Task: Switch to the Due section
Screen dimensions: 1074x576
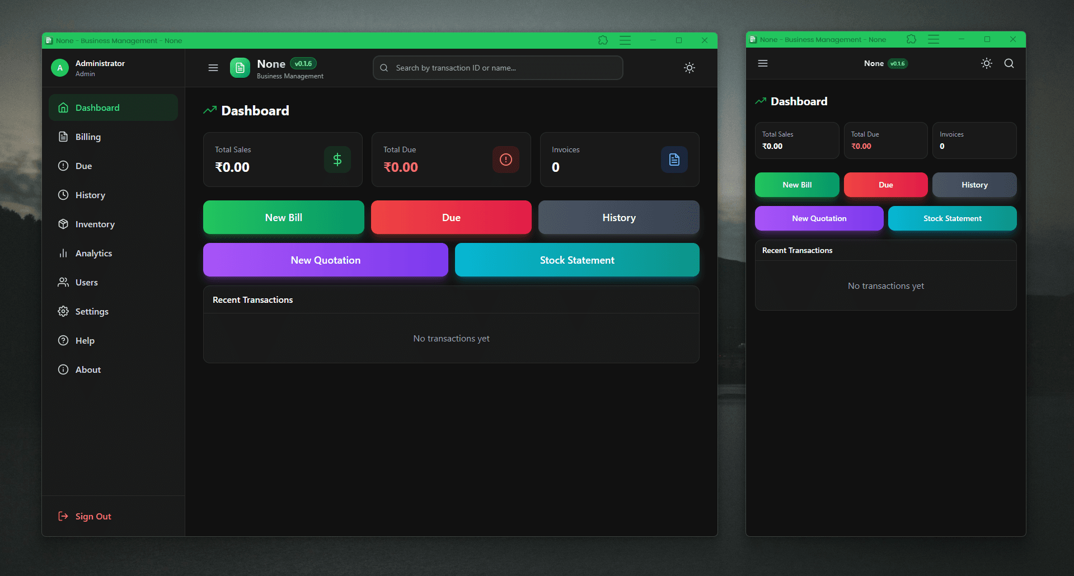Action: (x=83, y=166)
